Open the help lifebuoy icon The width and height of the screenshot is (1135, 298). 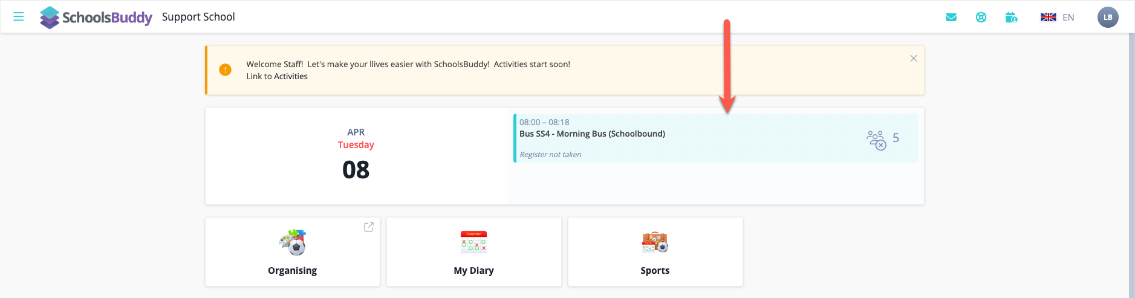[981, 18]
